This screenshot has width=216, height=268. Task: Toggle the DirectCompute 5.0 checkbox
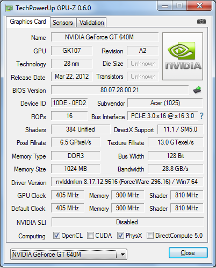pyautogui.click(x=150, y=235)
